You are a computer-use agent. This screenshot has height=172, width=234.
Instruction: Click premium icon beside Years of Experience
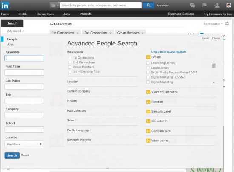coord(148,92)
